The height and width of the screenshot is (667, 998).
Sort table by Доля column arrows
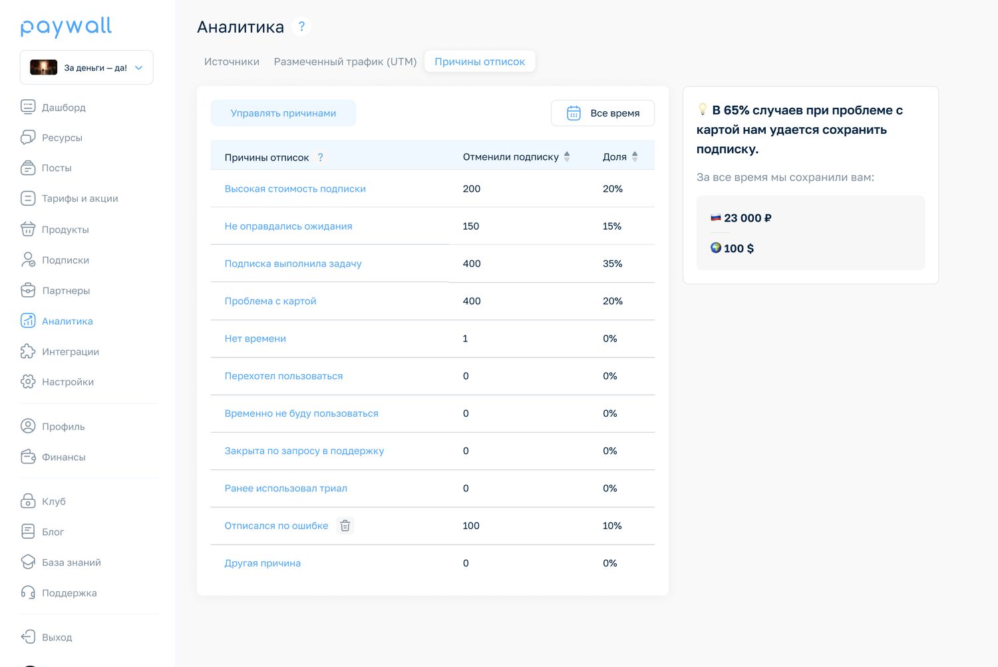tap(635, 157)
